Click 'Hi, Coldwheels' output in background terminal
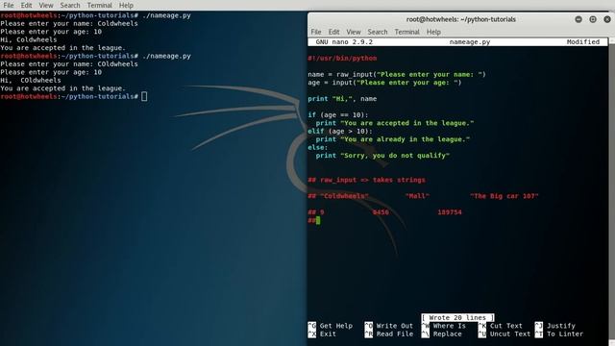 pos(28,39)
